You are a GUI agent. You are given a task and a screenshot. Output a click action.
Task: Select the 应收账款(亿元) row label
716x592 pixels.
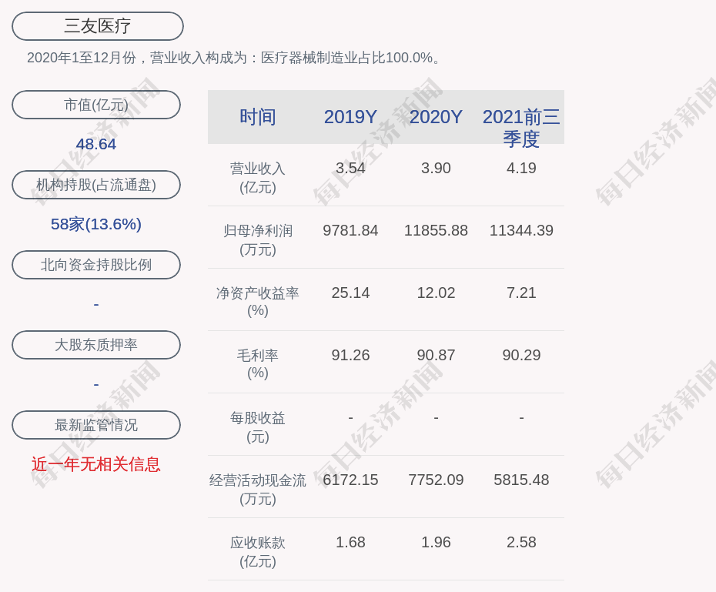258,552
